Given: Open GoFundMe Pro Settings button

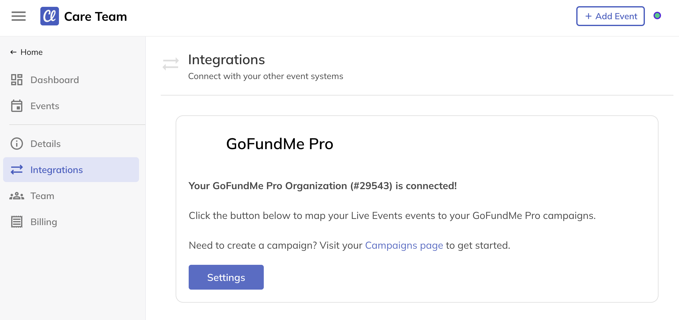Looking at the screenshot, I should tap(226, 277).
